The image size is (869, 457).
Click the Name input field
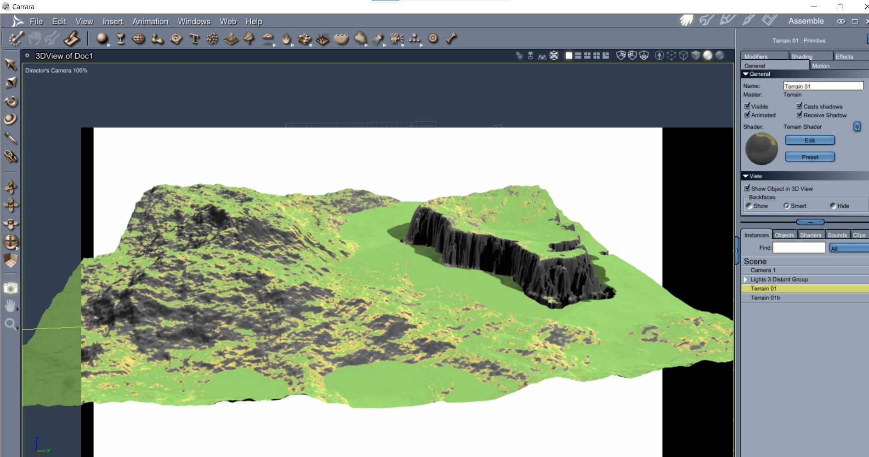point(824,86)
